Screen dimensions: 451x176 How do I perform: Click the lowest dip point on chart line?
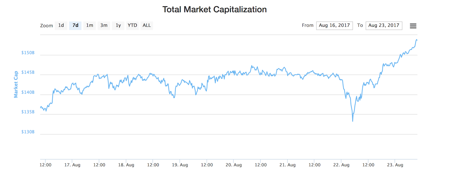tap(352, 121)
